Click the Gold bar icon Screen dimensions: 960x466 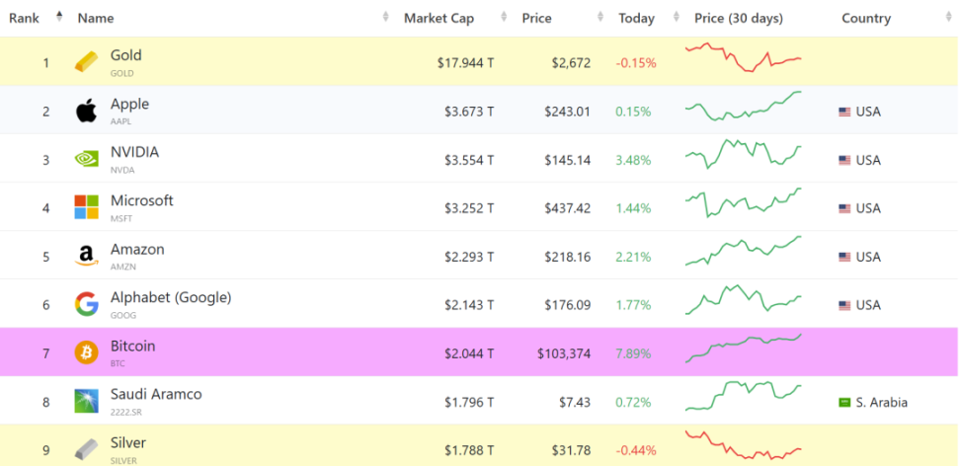tap(87, 62)
